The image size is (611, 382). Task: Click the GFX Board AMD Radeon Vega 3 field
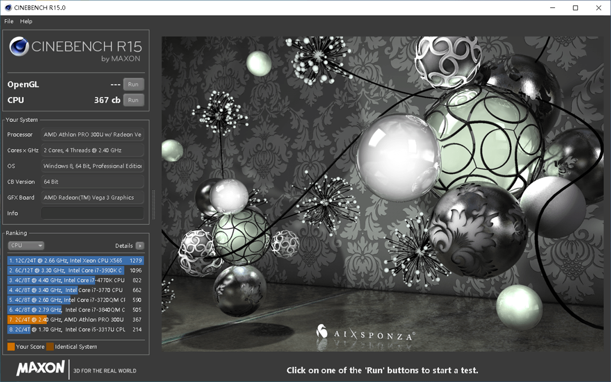pos(93,197)
